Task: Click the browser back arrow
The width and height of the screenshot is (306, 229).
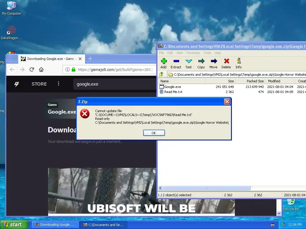Action: point(12,69)
